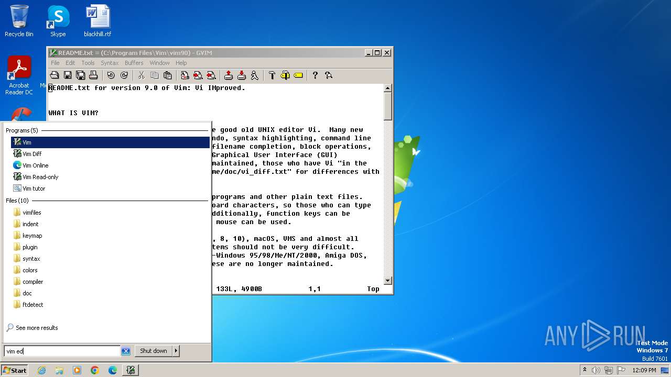The height and width of the screenshot is (377, 671).
Task: Click the Save current file toolbar icon
Action: coord(68,75)
